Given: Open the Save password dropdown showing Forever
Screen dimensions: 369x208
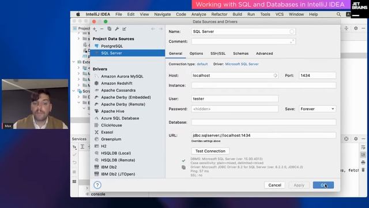Looking at the screenshot, I should (x=317, y=109).
